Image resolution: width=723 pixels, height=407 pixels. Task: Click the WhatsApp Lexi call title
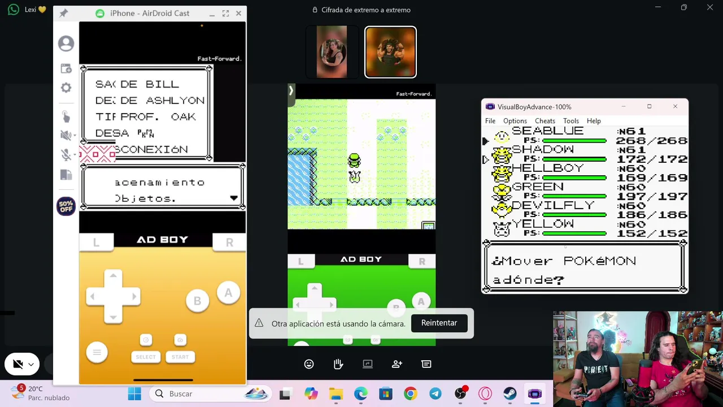(35, 10)
